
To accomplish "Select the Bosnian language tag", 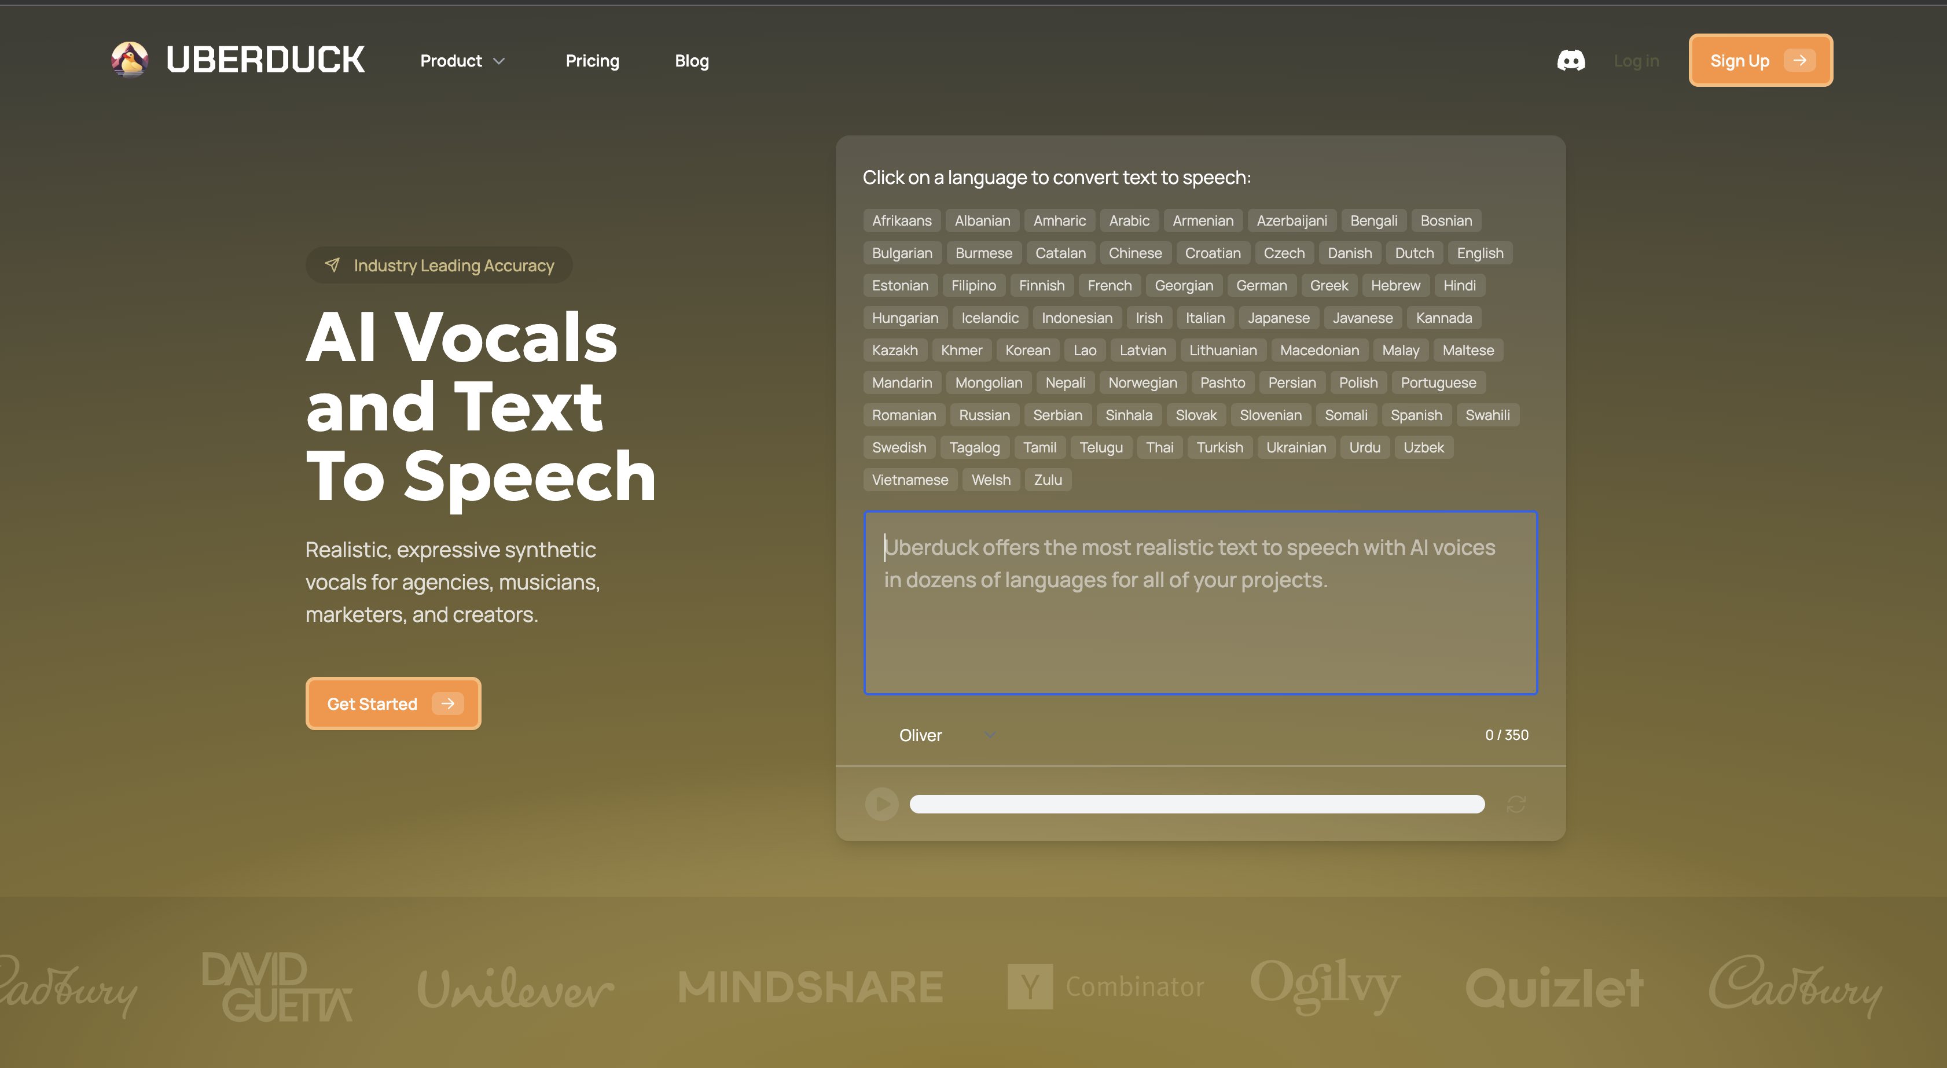I will 1446,220.
